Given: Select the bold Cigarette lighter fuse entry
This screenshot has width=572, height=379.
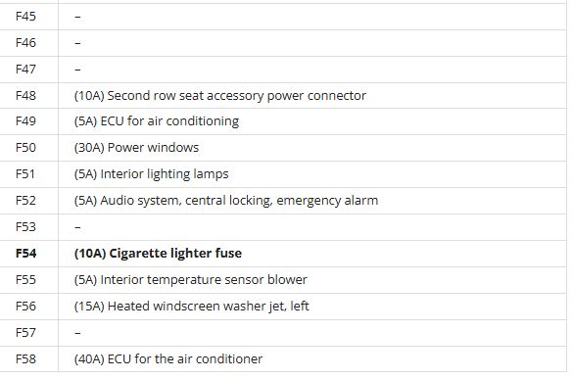Looking at the screenshot, I should pyautogui.click(x=158, y=254).
